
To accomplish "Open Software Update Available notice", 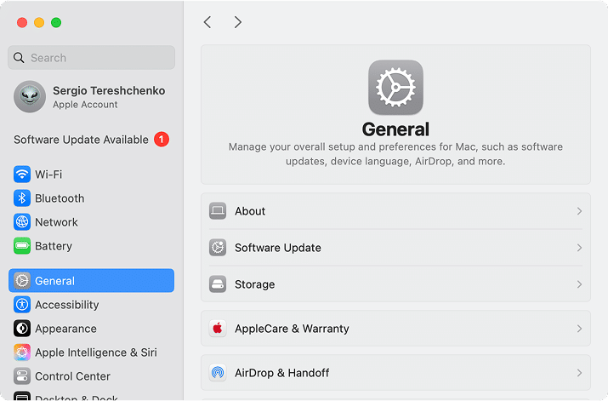I will pos(92,140).
